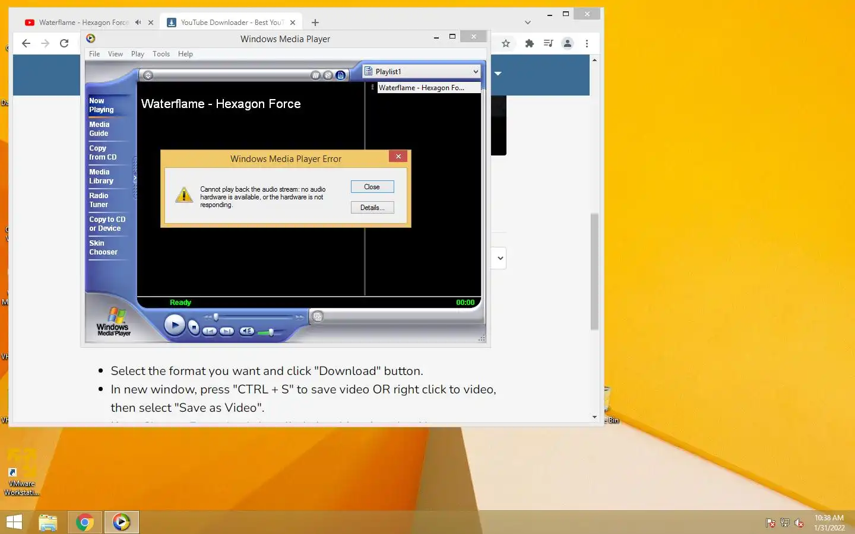Open Chrome media controls icon
The image size is (855, 534).
tap(549, 43)
